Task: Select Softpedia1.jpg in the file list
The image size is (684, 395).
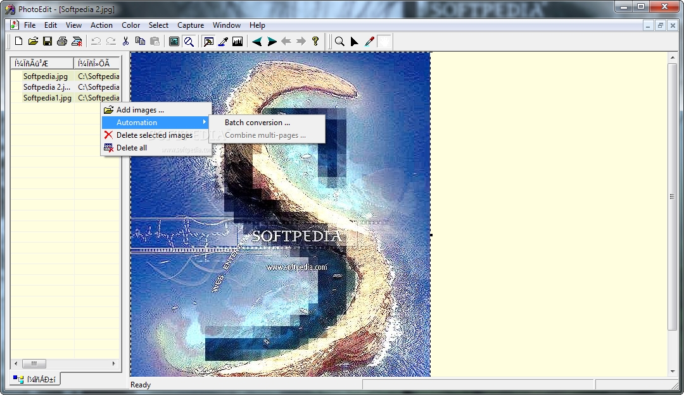Action: 47,98
